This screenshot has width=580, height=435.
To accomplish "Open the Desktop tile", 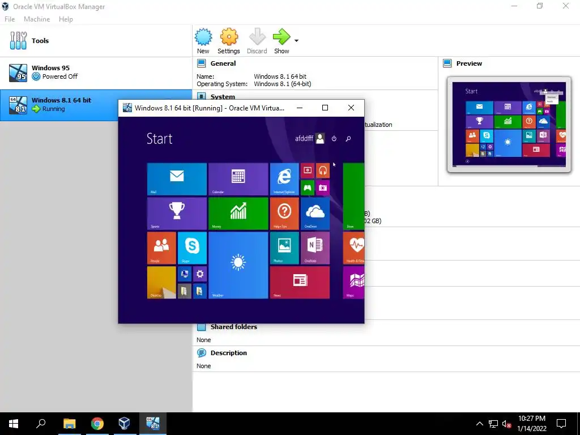I will [x=161, y=282].
